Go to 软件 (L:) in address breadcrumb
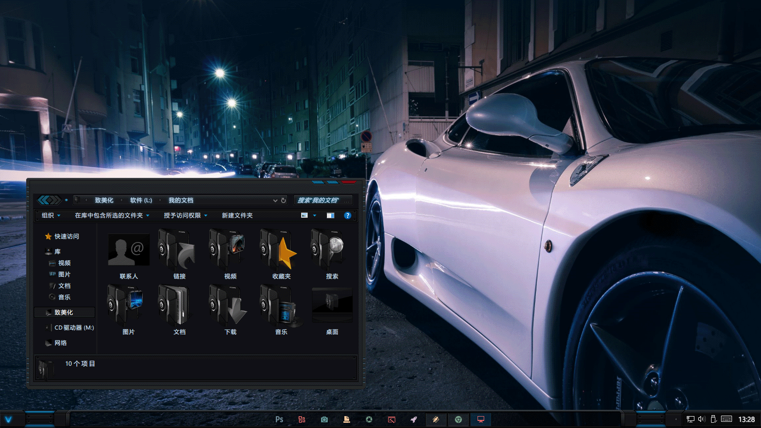 [x=141, y=200]
